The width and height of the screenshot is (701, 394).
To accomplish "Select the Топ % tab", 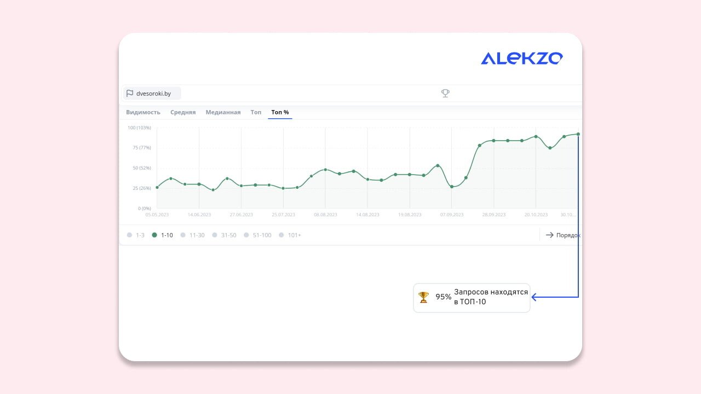I will coord(280,112).
